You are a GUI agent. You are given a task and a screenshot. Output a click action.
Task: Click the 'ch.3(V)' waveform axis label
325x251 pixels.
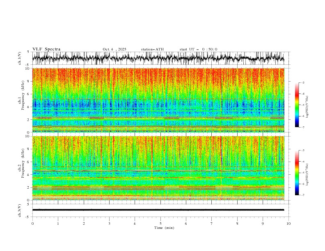point(20,210)
